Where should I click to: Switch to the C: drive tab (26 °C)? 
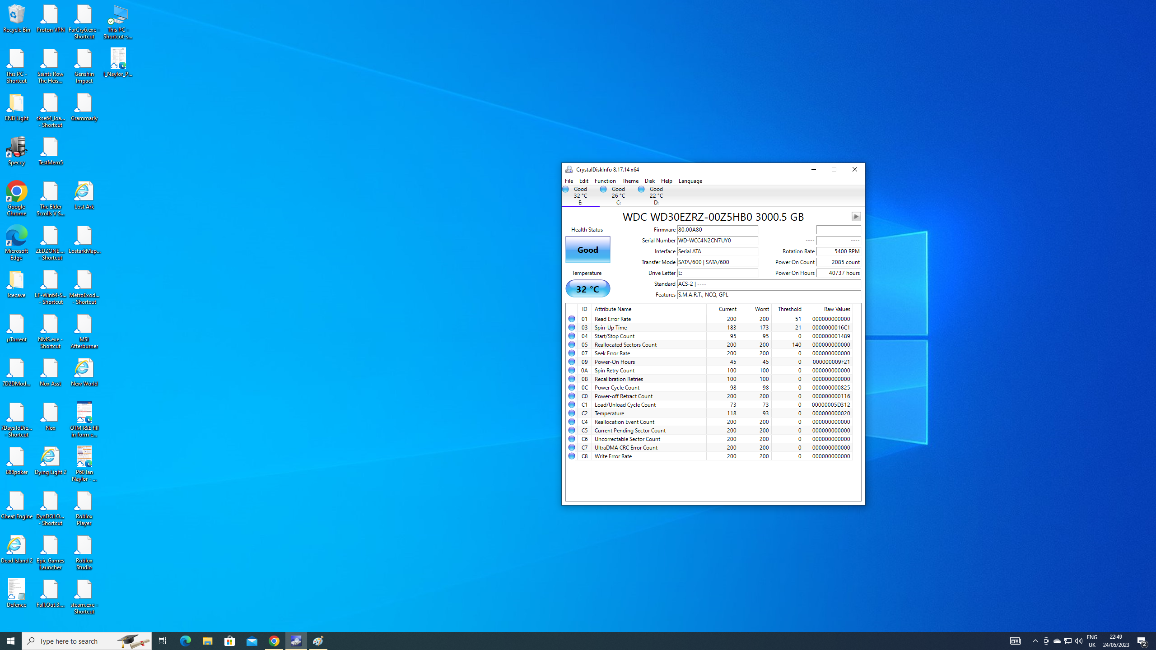tap(618, 196)
